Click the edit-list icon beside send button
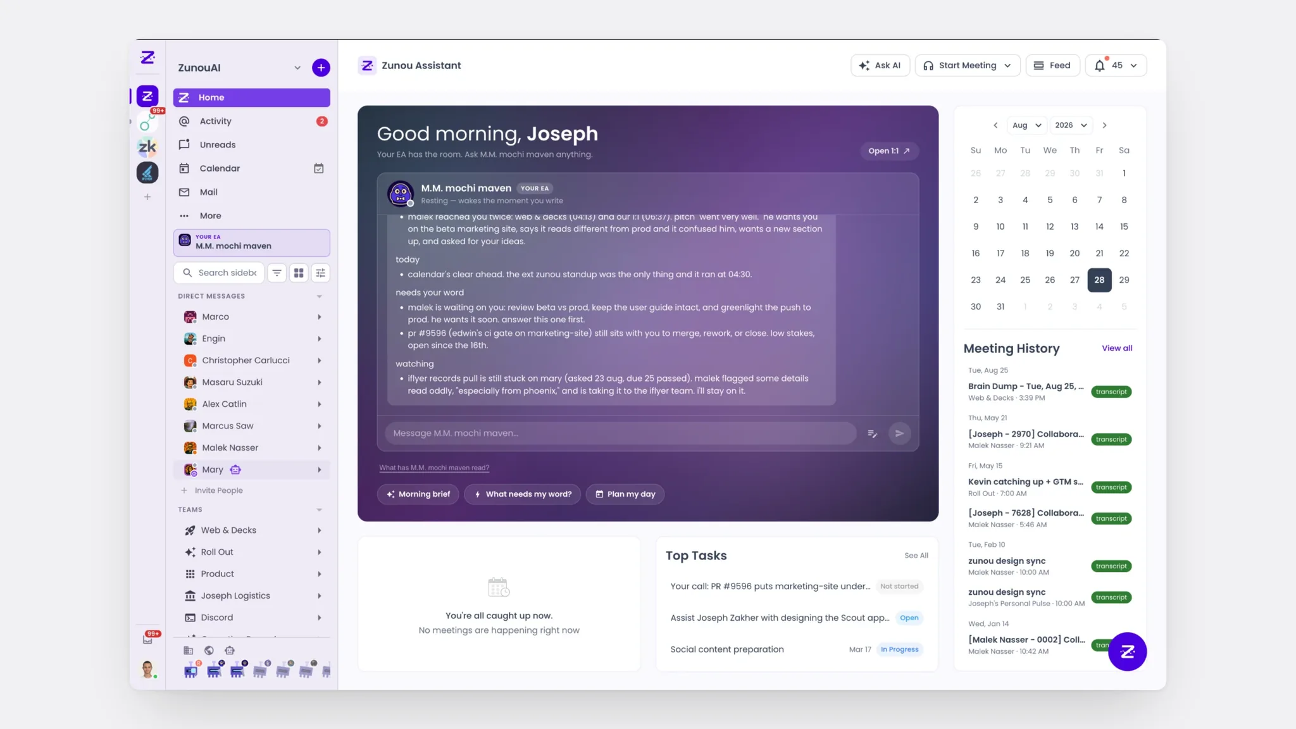The width and height of the screenshot is (1296, 729). click(x=873, y=433)
